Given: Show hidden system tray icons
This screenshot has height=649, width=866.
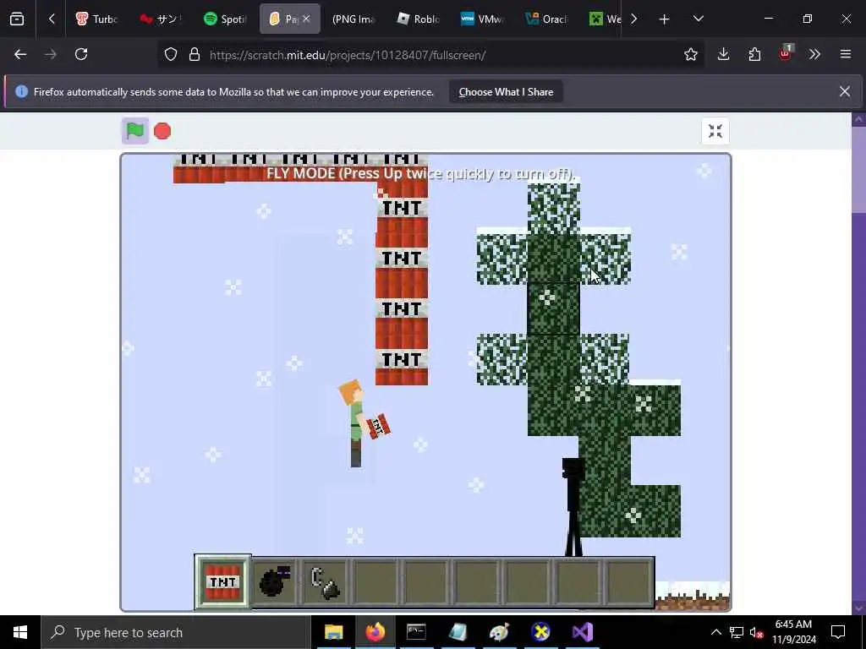Looking at the screenshot, I should 715,632.
